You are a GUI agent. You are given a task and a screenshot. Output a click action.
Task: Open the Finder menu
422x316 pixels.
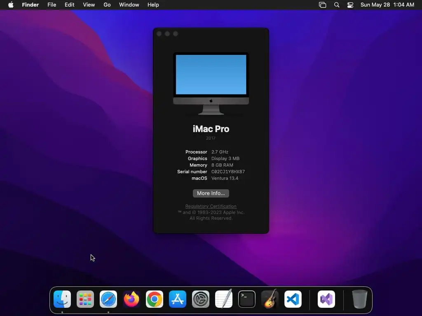[30, 5]
